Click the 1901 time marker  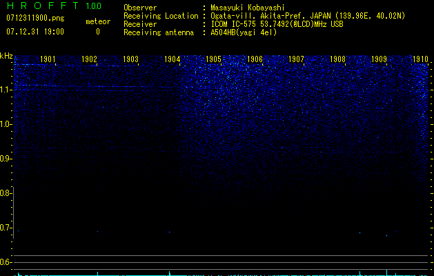coord(48,59)
